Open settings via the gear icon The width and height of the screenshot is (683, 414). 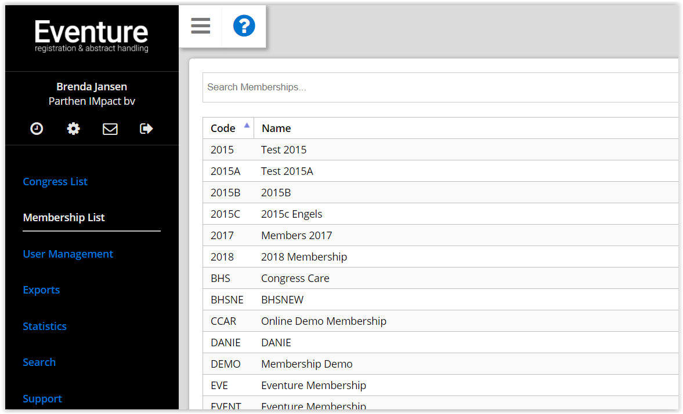pos(73,129)
